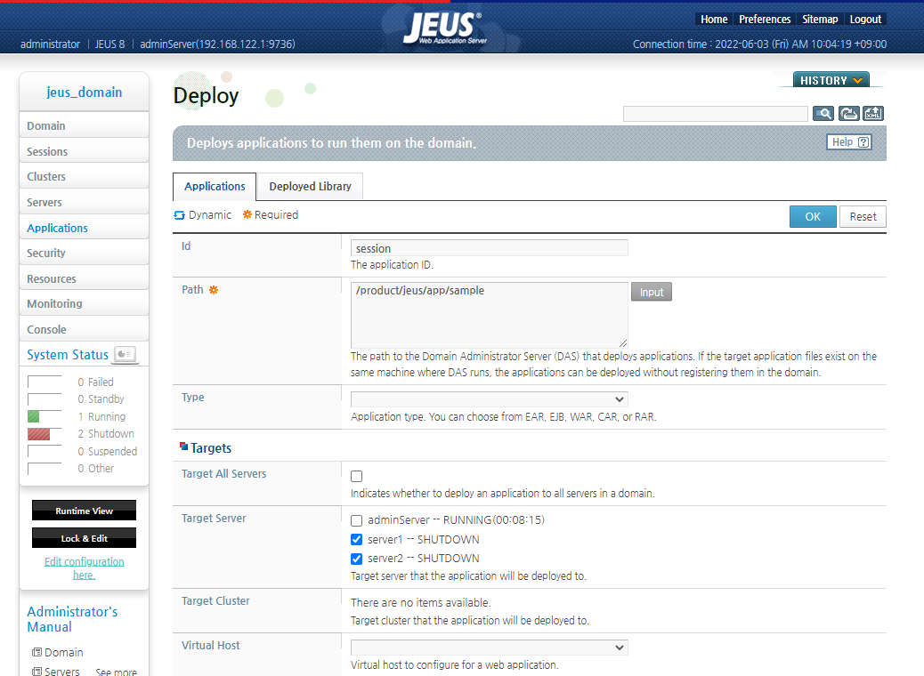Click the Domain manual book icon
Screen dimensions: 924x676
coord(36,652)
